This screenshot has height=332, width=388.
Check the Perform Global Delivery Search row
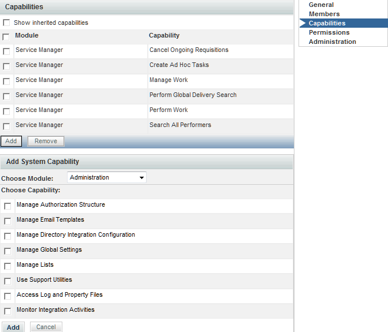point(6,96)
